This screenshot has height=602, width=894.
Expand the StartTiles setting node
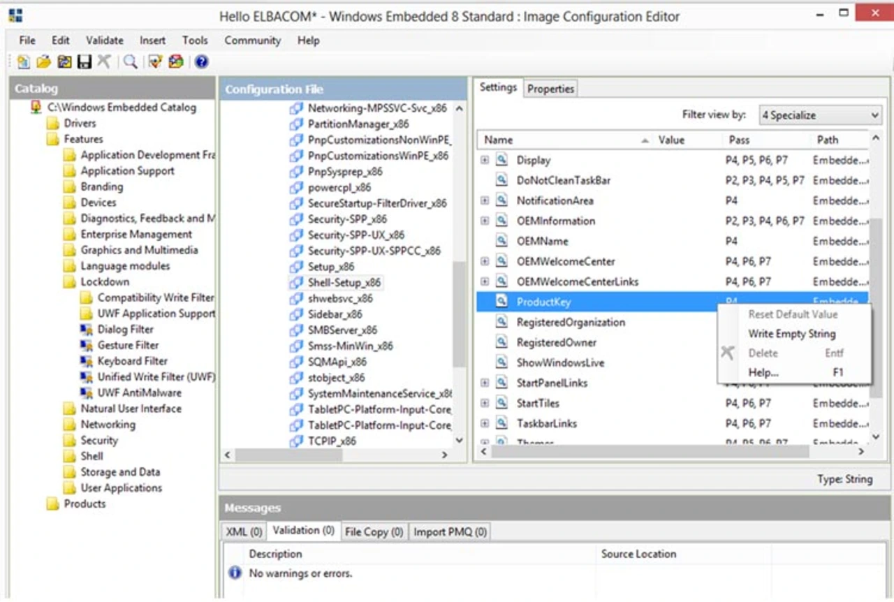[x=485, y=403]
